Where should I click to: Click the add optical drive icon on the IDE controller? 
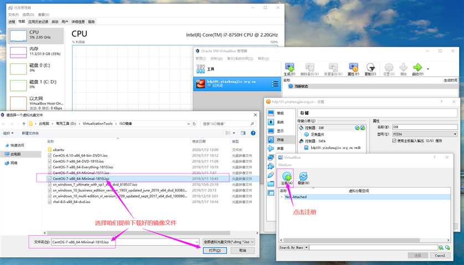pos(357,128)
